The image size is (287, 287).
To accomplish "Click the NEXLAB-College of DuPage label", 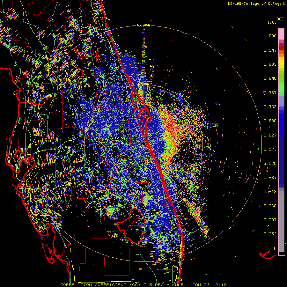I will 254,4.
